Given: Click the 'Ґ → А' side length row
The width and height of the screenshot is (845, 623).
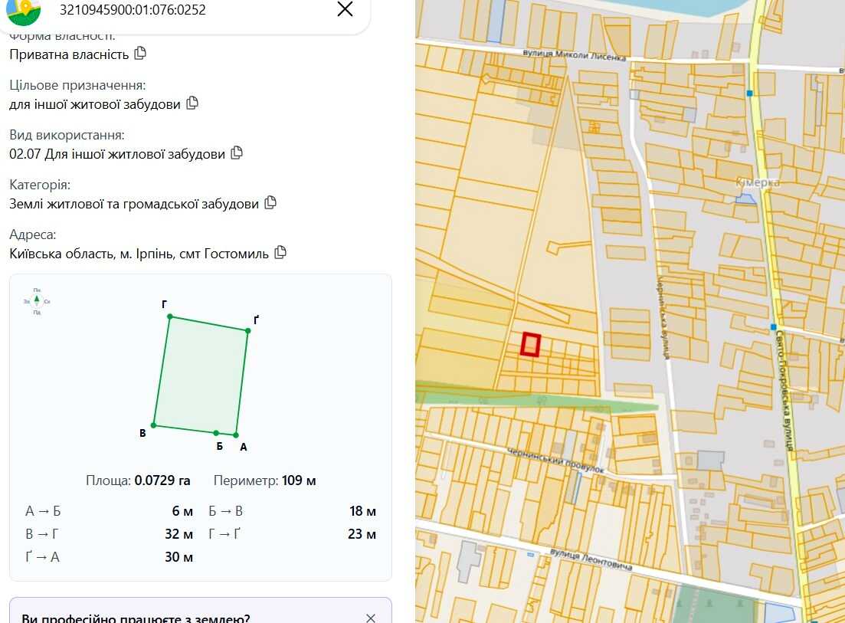Looking at the screenshot, I should pos(109,556).
